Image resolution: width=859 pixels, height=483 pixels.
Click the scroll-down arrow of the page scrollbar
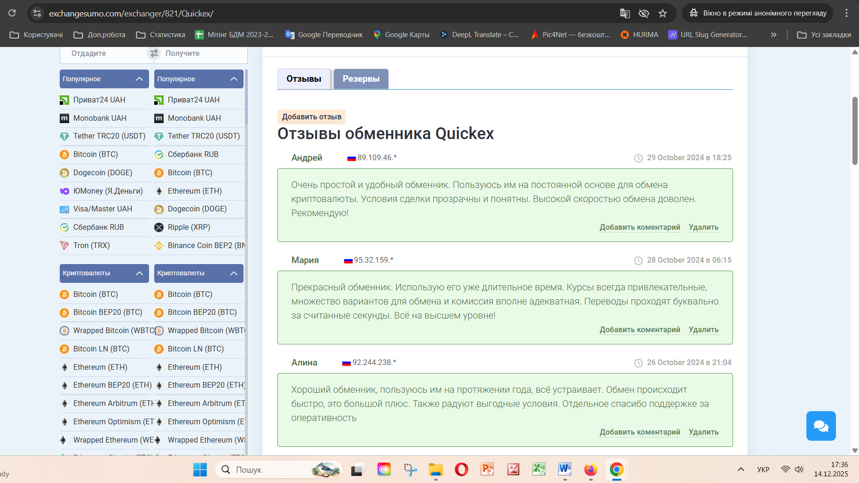855,451
